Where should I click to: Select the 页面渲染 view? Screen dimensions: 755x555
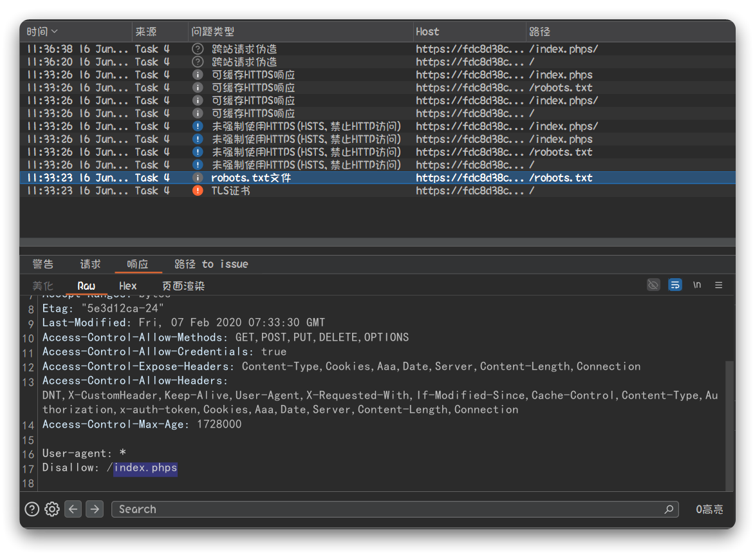pos(183,285)
